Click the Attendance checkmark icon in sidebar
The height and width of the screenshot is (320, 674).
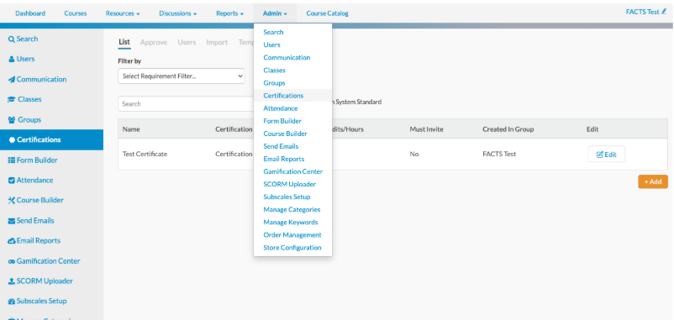pyautogui.click(x=12, y=181)
